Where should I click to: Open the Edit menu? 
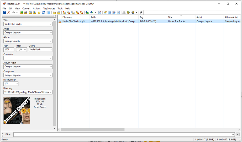[x=10, y=8]
